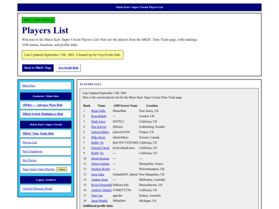Open the rank 9 player's profile link
Image resolution: width=279 pixels, height=209 pixels.
pyautogui.click(x=97, y=153)
